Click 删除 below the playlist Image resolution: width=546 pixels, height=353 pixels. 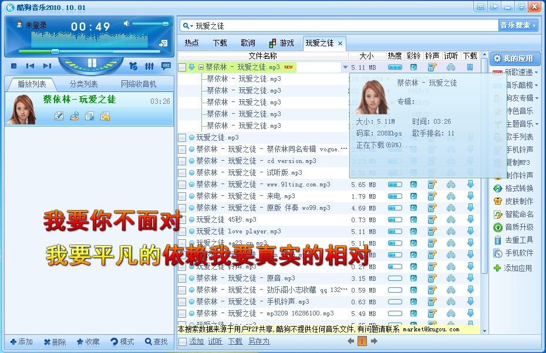coord(55,342)
